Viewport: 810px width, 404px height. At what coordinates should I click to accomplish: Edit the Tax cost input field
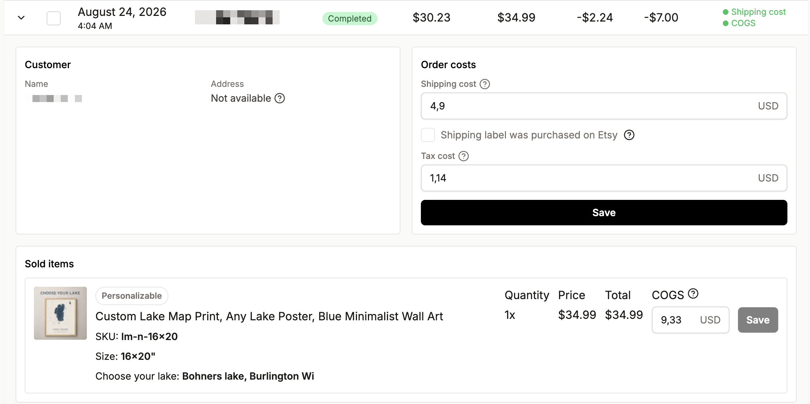604,178
